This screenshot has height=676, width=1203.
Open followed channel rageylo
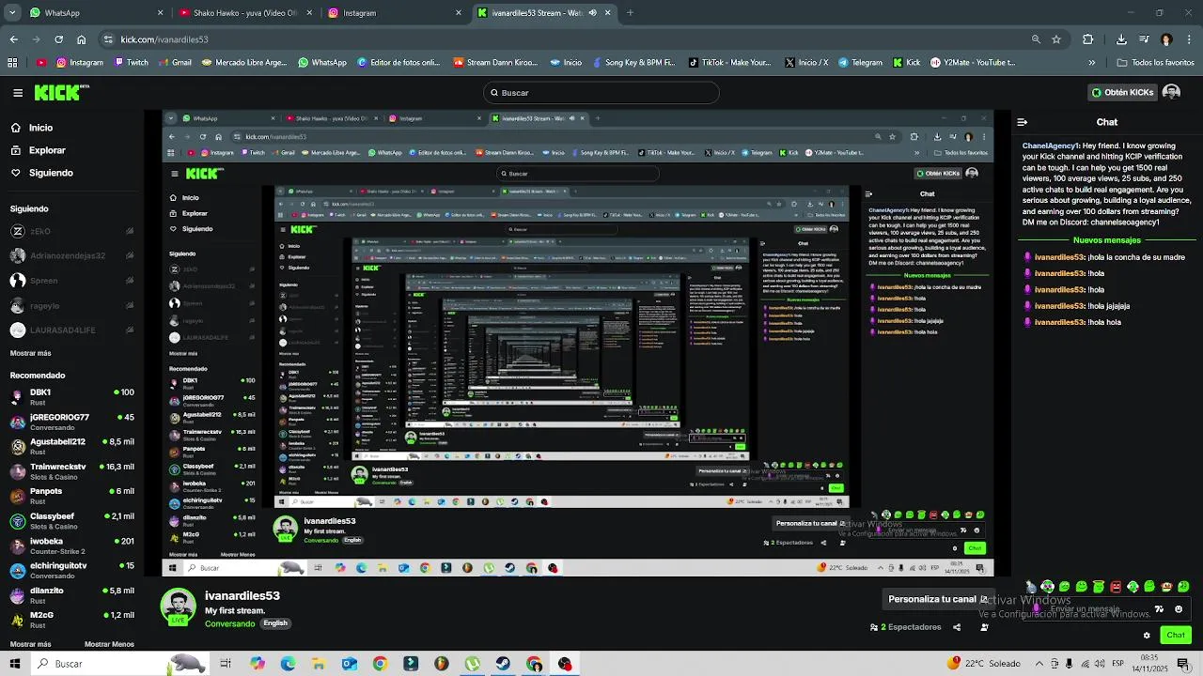coord(71,305)
